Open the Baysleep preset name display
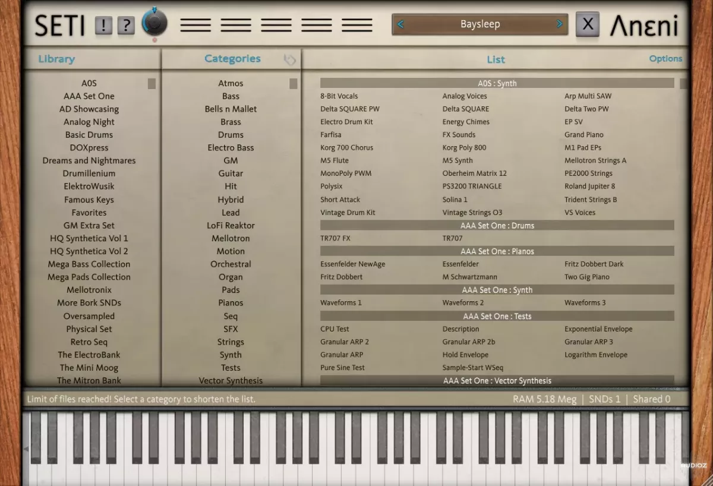The height and width of the screenshot is (486, 713). coord(480,24)
